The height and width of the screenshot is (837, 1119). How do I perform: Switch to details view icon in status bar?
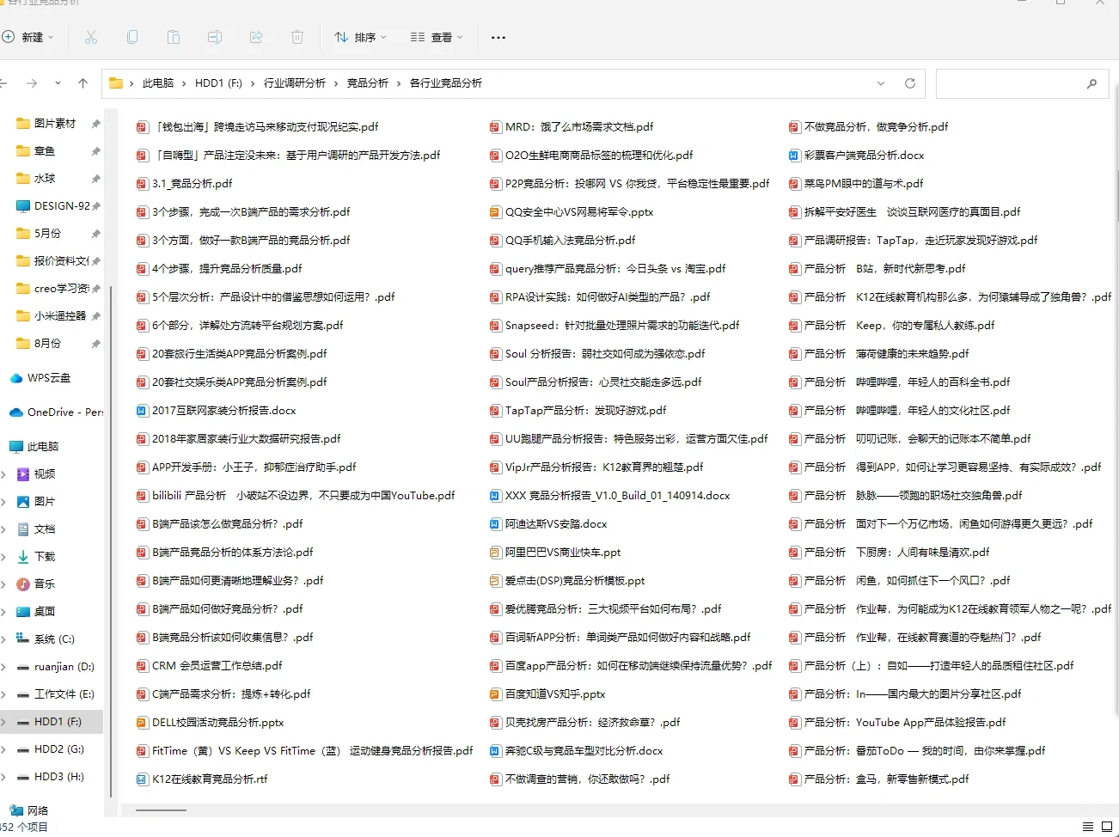[1087, 827]
